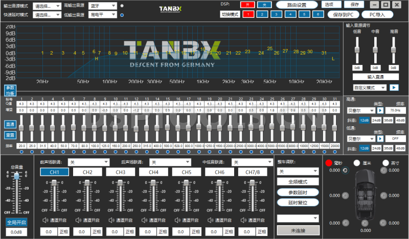Image resolution: width=409 pixels, height=239 pixels.
Task: Open the 蓝牙 high output source dropdown
Action: [x=103, y=6]
